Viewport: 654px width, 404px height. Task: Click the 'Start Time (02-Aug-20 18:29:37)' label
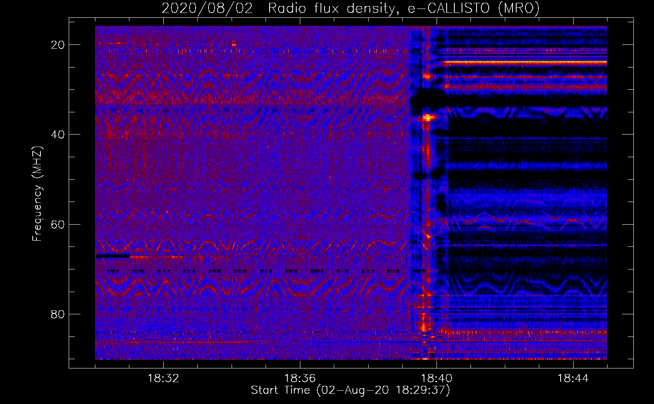(x=350, y=390)
